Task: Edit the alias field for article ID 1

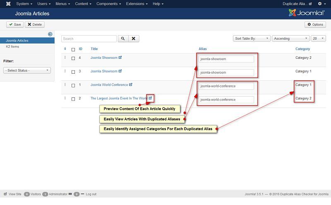Action: tap(226, 86)
